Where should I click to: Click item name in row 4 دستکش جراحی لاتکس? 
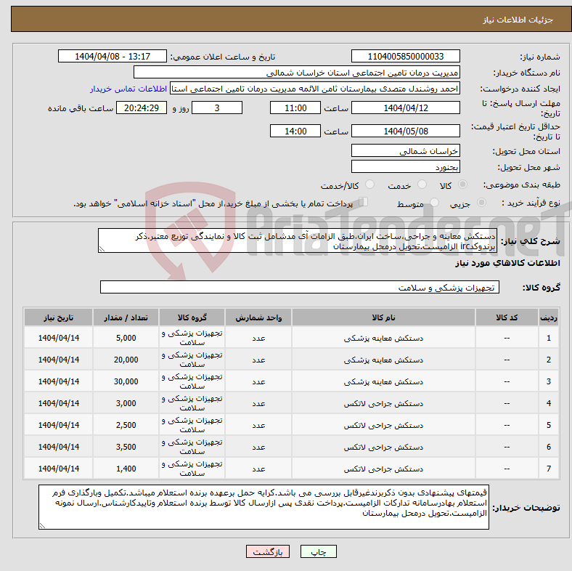click(383, 403)
